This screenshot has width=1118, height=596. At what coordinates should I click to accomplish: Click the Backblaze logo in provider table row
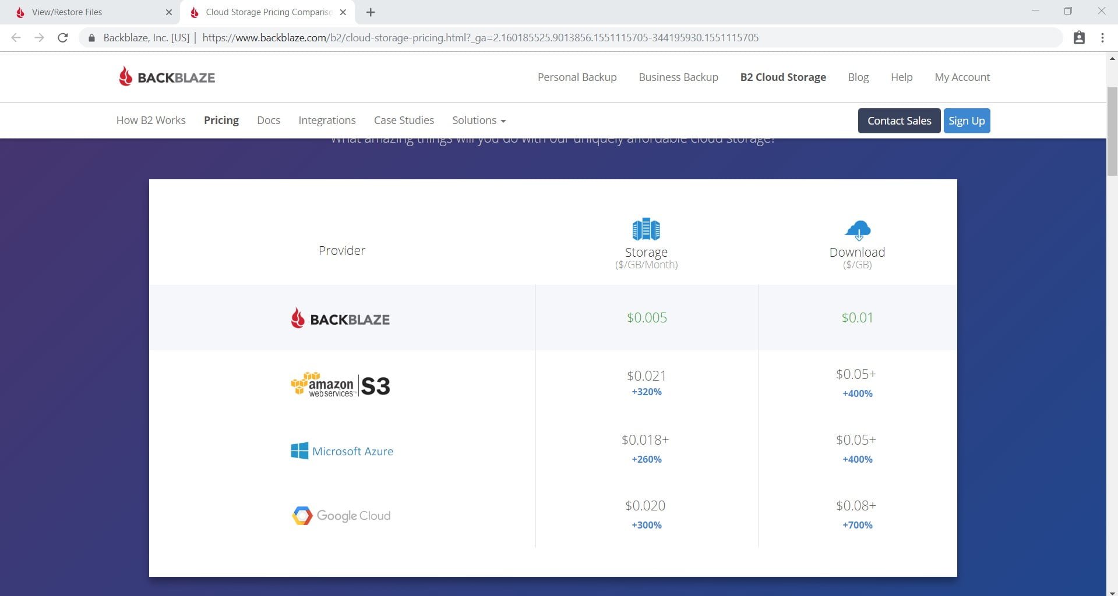[x=340, y=318]
